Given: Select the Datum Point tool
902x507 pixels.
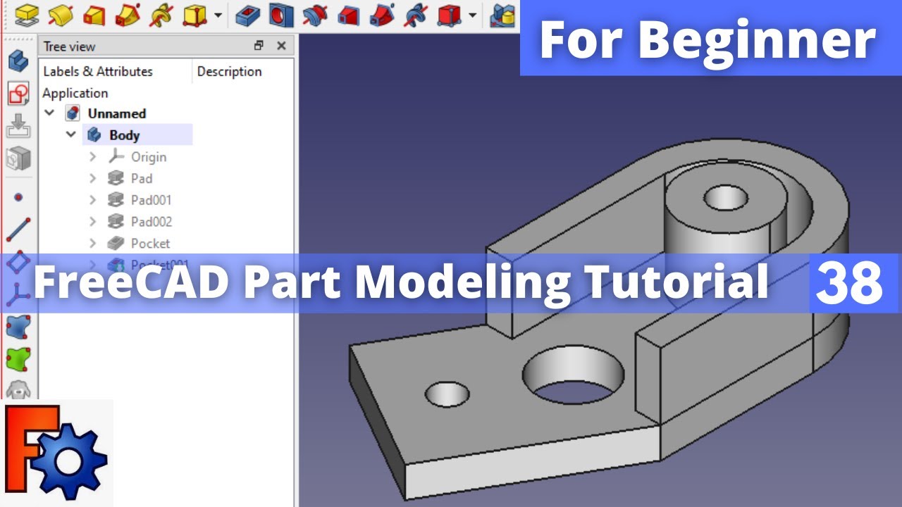Looking at the screenshot, I should pyautogui.click(x=18, y=197).
